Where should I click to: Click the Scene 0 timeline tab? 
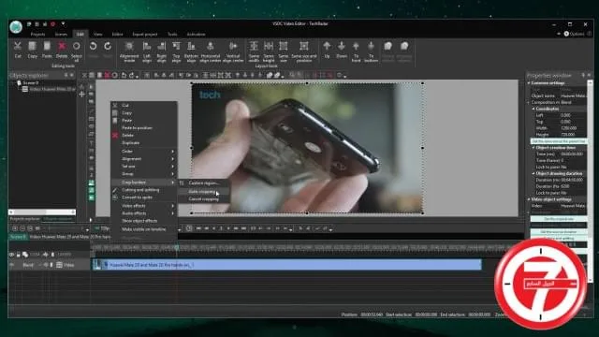tap(18, 237)
